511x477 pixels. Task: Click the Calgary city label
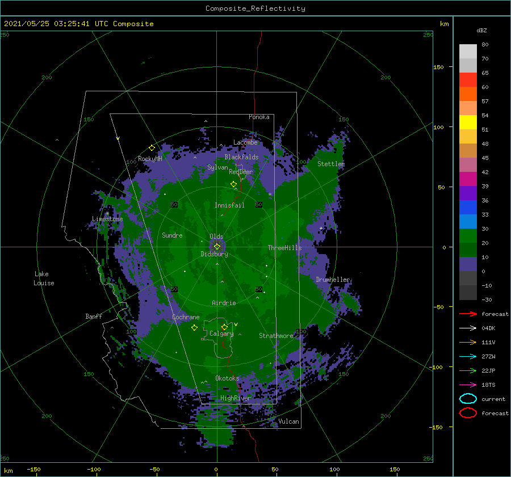click(221, 334)
